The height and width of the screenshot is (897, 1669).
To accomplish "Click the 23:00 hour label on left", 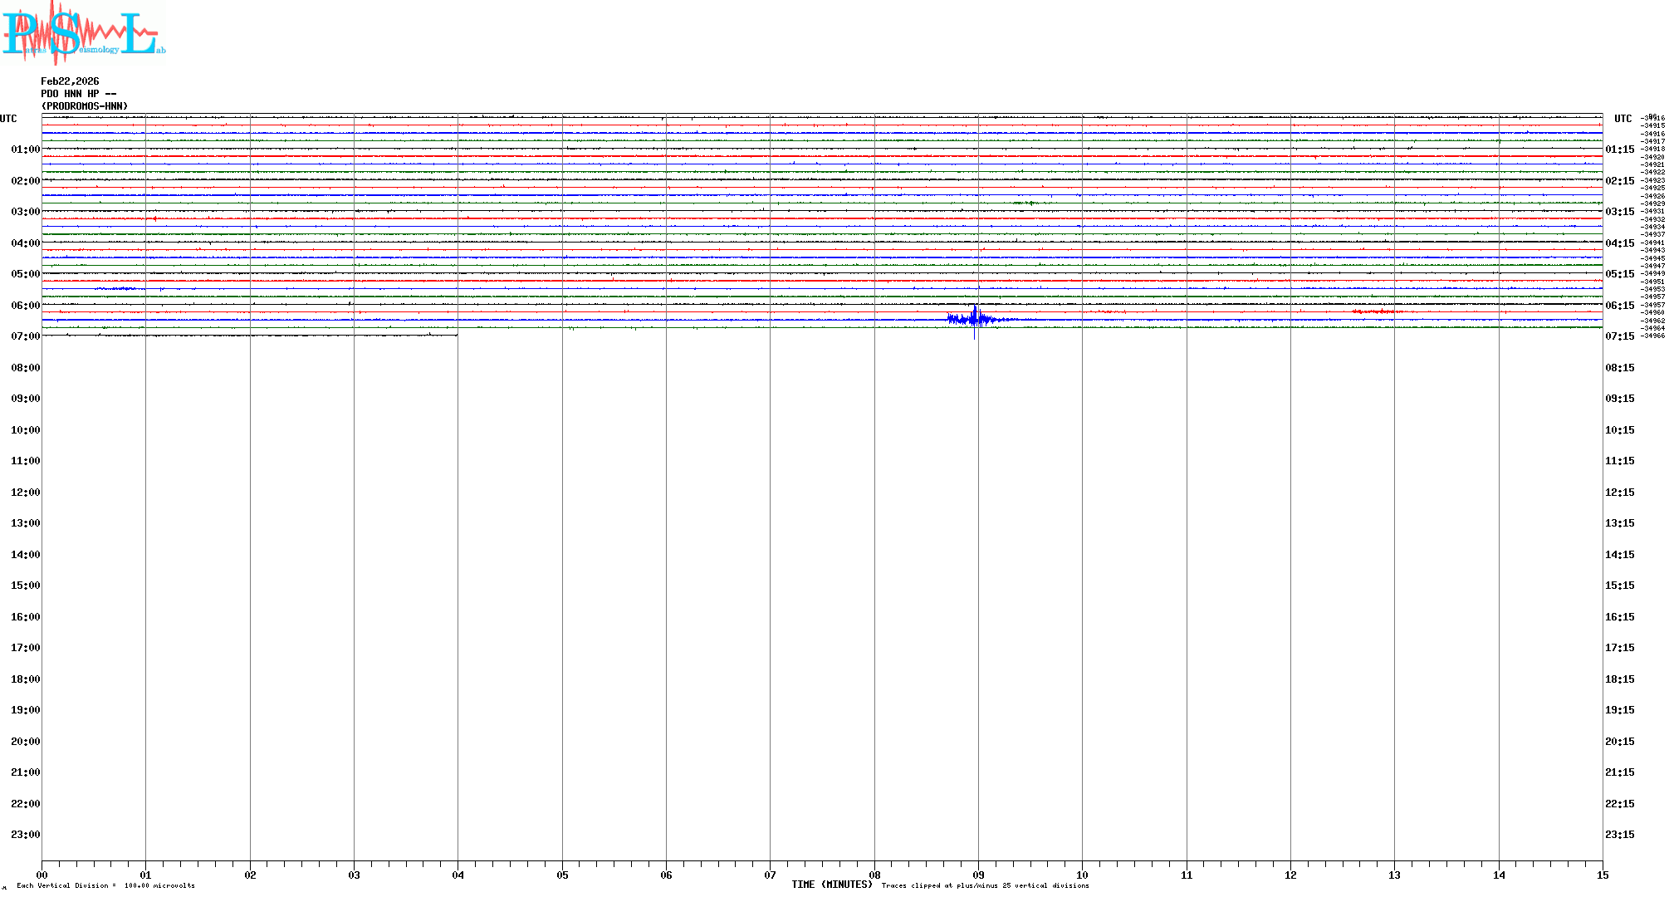I will coord(25,835).
